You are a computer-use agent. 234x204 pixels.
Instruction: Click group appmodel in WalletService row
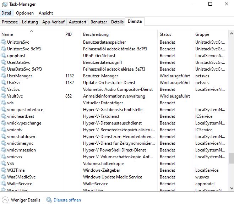205,184
